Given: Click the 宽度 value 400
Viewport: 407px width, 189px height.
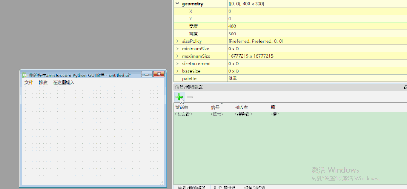Looking at the screenshot, I should pyautogui.click(x=317, y=26).
